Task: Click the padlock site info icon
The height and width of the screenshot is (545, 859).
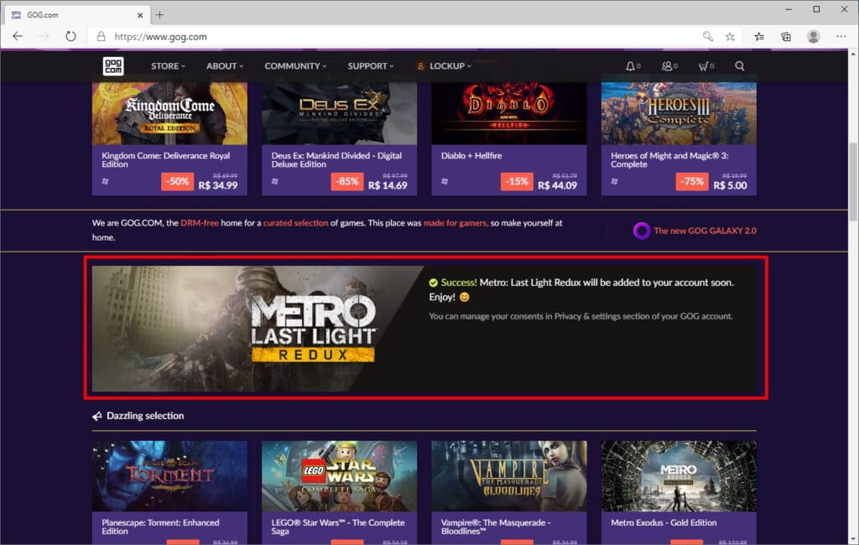Action: tap(101, 37)
